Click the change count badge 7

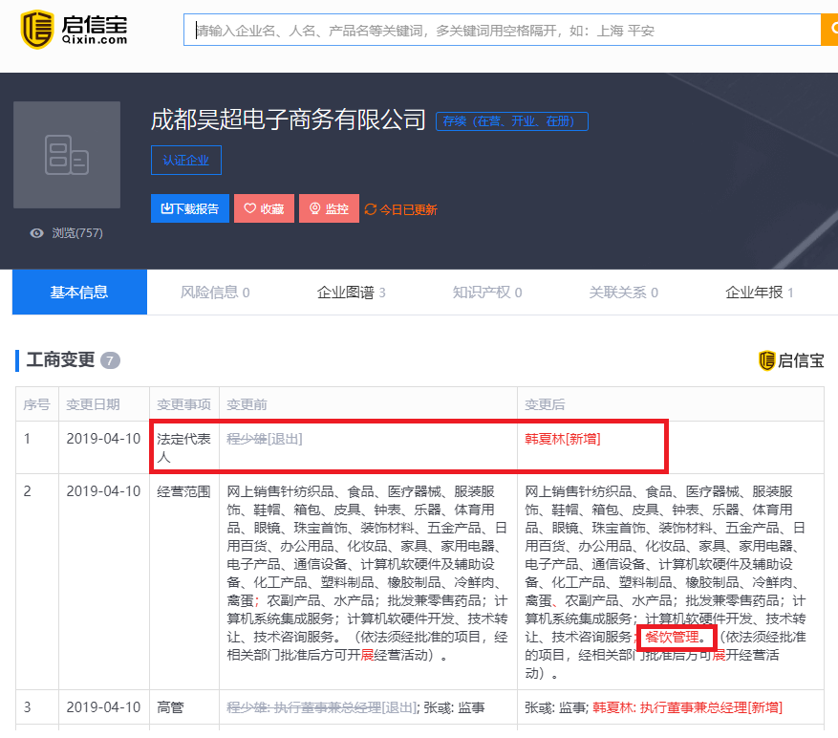click(x=110, y=360)
